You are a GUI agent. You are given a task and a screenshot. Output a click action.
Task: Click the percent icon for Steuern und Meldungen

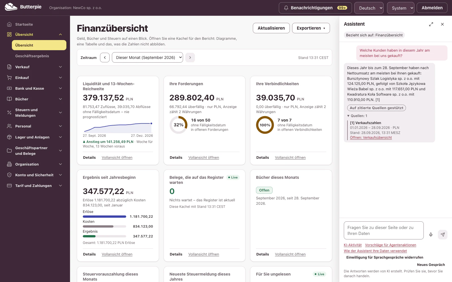pos(9,113)
